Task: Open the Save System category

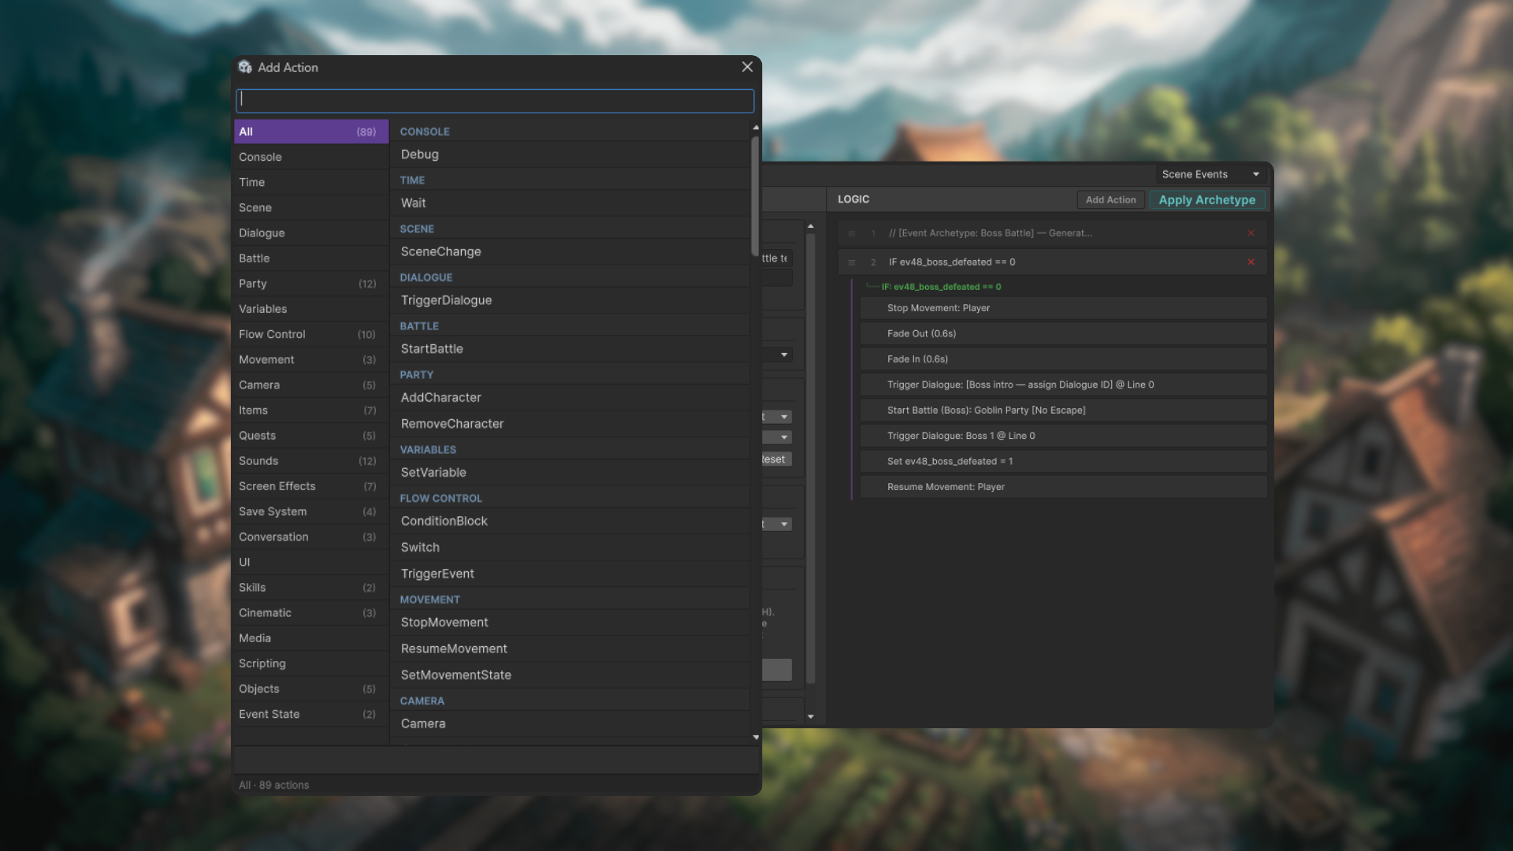Action: pos(311,511)
